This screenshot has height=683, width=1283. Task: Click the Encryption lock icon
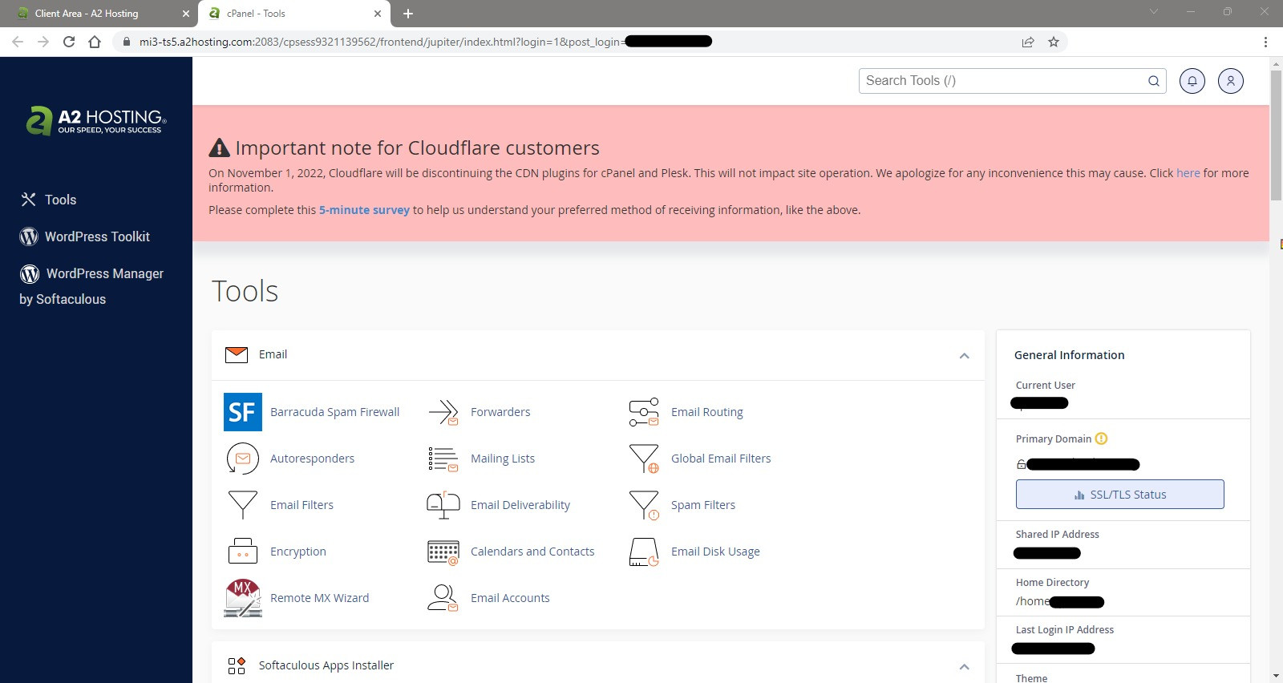(243, 552)
